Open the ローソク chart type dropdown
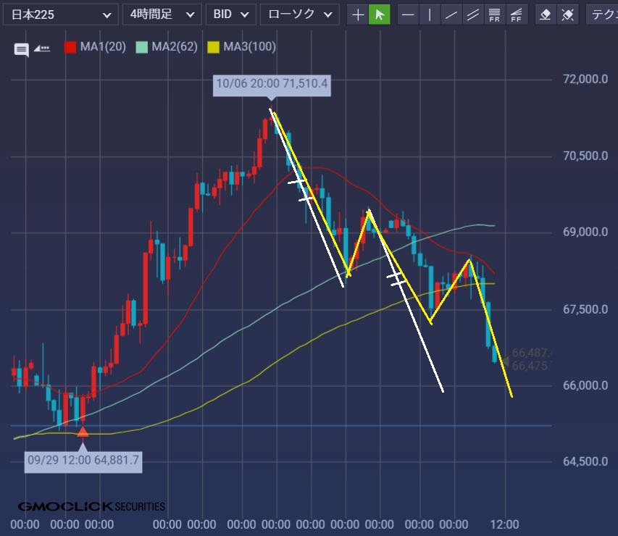 [x=299, y=14]
